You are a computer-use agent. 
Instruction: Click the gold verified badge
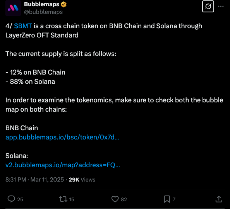(64, 4)
